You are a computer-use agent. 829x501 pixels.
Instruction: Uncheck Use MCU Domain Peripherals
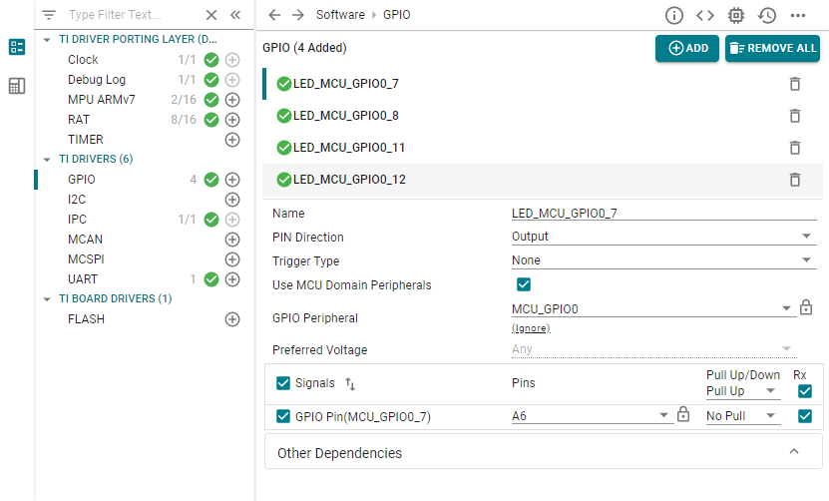(x=523, y=285)
